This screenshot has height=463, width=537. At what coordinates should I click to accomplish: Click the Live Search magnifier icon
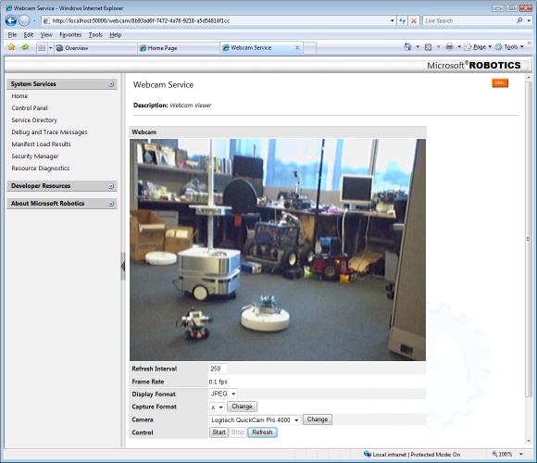coord(519,20)
